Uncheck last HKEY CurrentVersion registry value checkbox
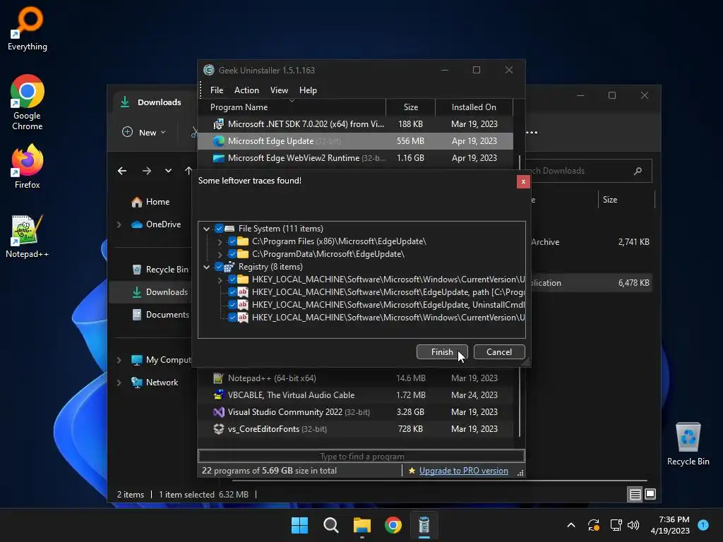This screenshot has width=723, height=542. click(232, 318)
